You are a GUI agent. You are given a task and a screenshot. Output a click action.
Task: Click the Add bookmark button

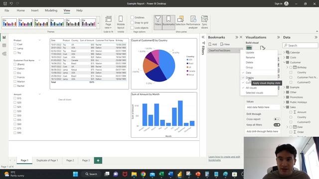point(213,44)
